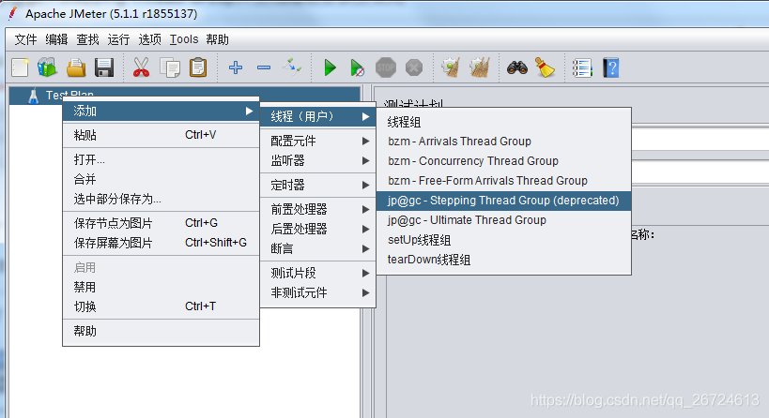Expand the 添加 submenu entry
This screenshot has width=769, height=418.
tap(161, 112)
